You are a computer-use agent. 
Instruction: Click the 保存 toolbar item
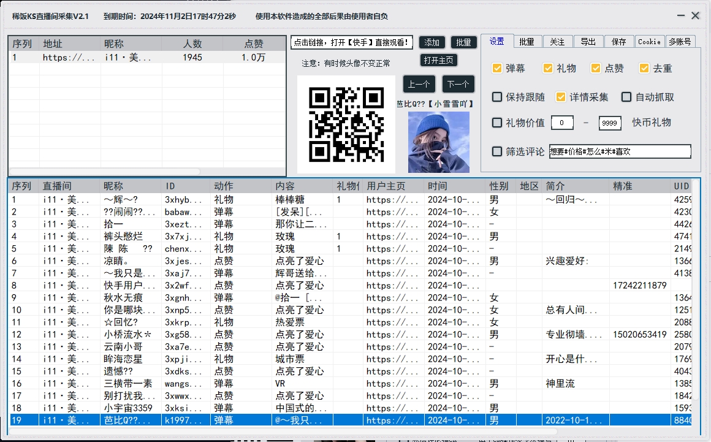[x=618, y=41]
